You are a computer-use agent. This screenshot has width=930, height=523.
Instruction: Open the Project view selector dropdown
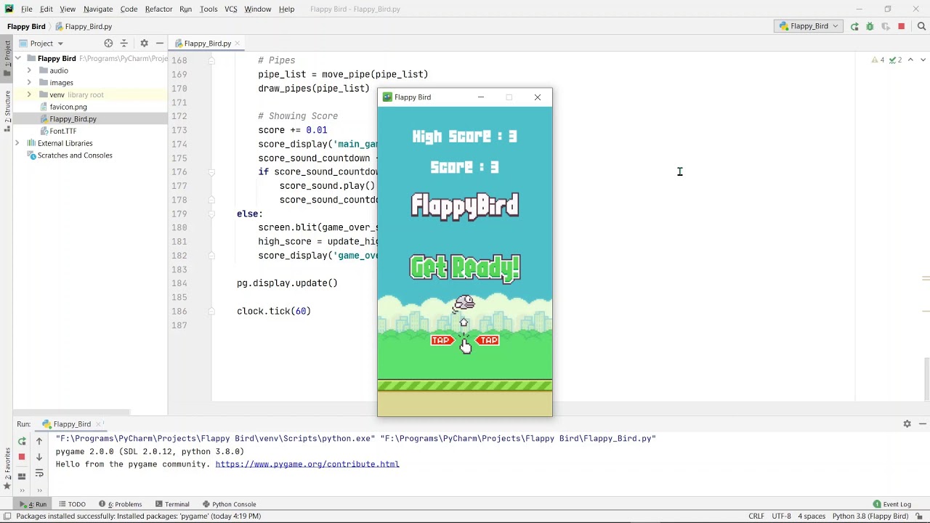click(x=41, y=43)
